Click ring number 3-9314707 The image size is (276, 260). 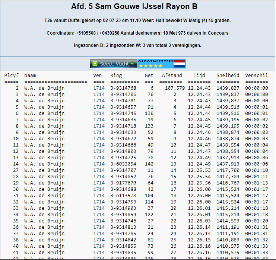(123, 170)
